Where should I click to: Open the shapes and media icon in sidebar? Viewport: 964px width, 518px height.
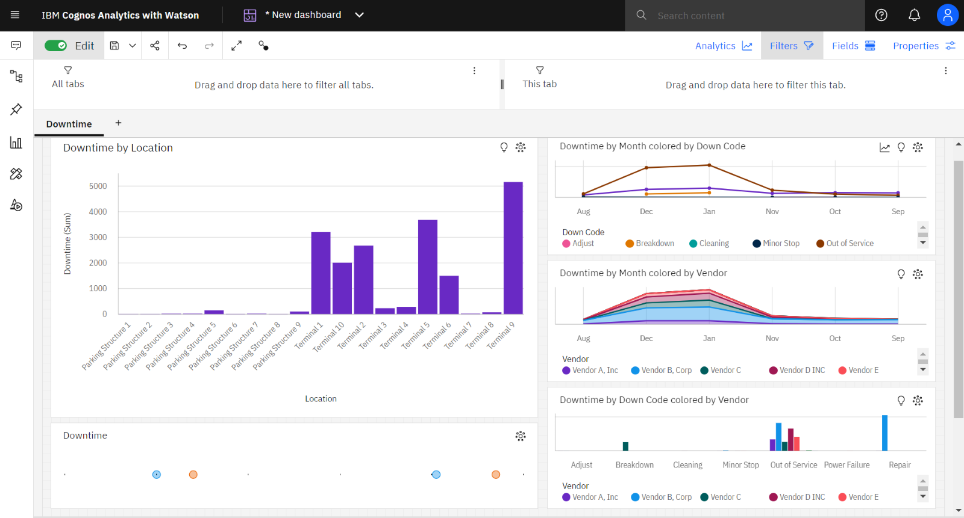[16, 205]
